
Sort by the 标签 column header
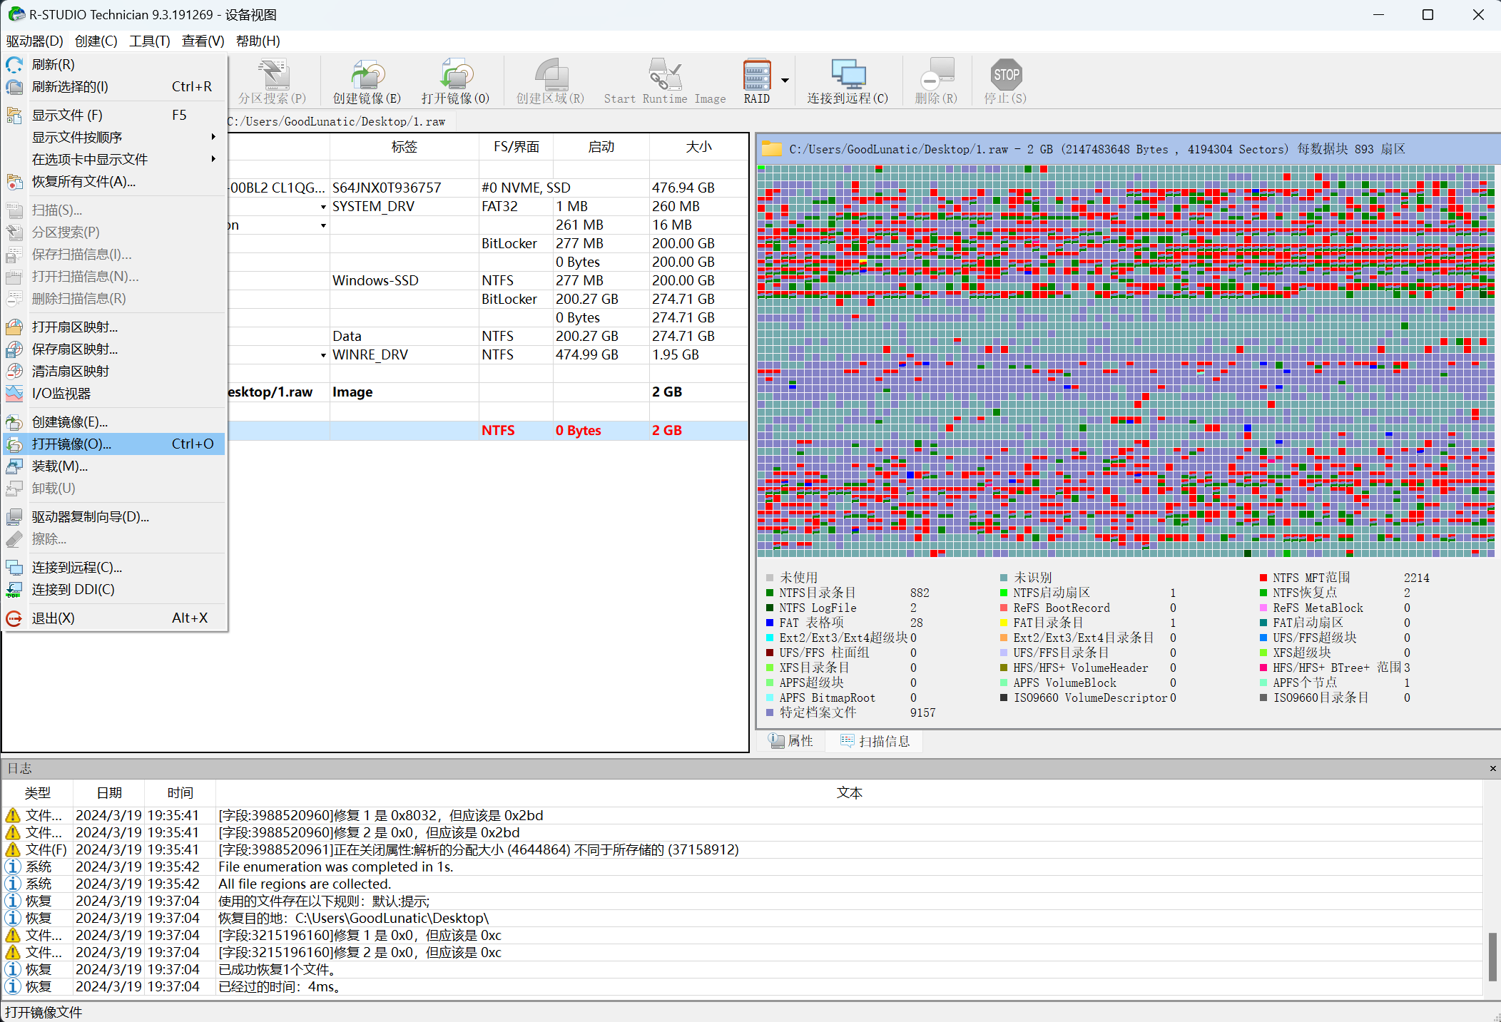click(x=404, y=147)
